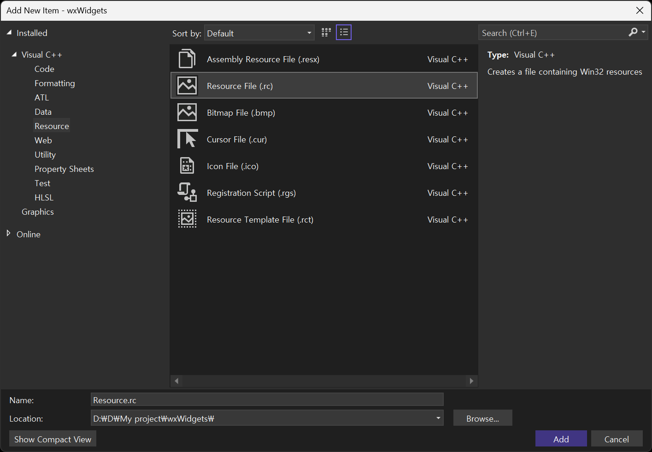
Task: Click "Visual C++" label in Bitmap File row
Action: point(447,113)
